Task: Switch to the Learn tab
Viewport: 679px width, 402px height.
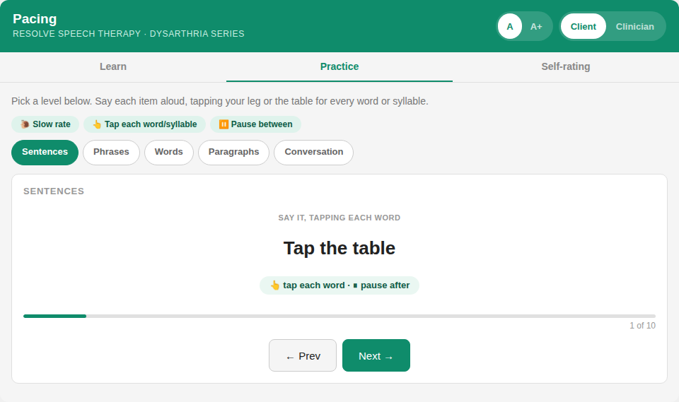Action: (113, 66)
